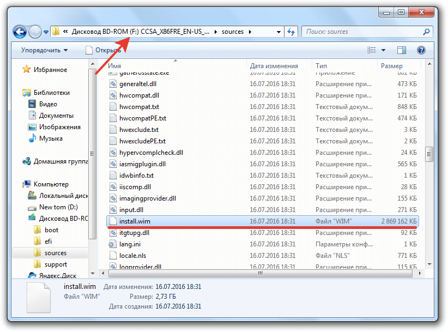Open the 'Упорядочить' menu

(44, 50)
